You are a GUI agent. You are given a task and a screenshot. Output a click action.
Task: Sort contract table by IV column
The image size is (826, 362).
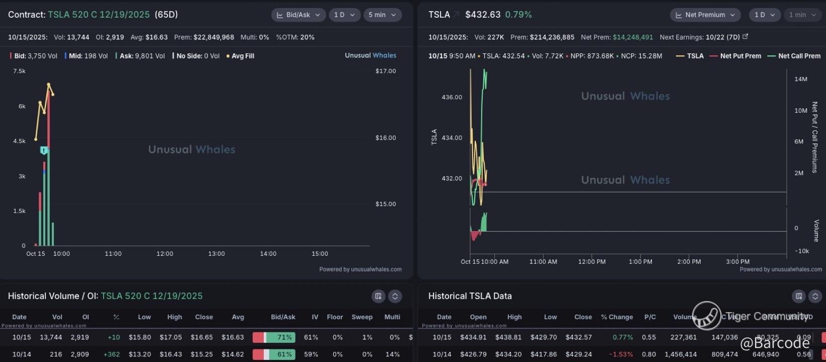click(x=315, y=317)
